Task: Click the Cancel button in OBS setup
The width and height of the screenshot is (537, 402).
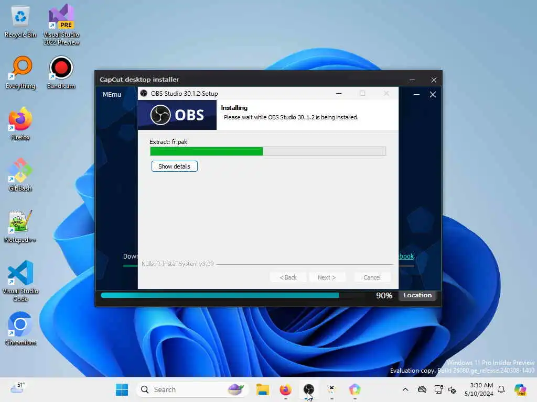Action: (372, 277)
